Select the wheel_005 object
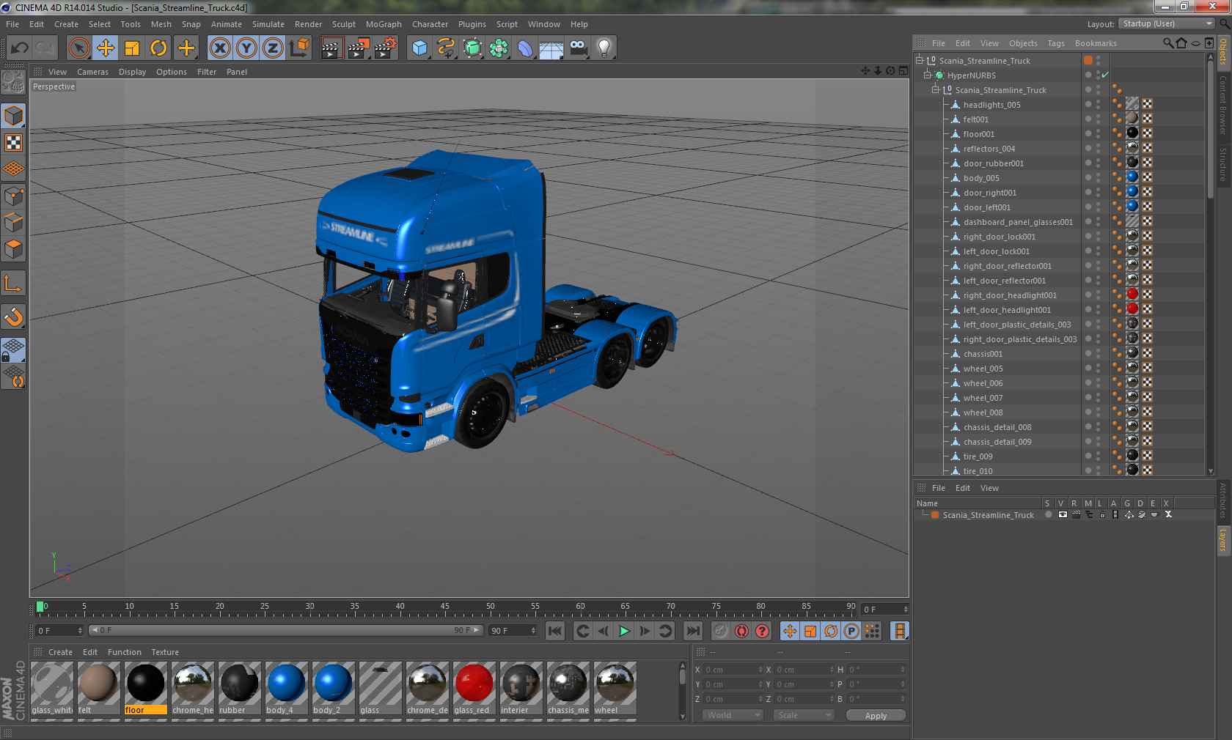 pyautogui.click(x=983, y=369)
